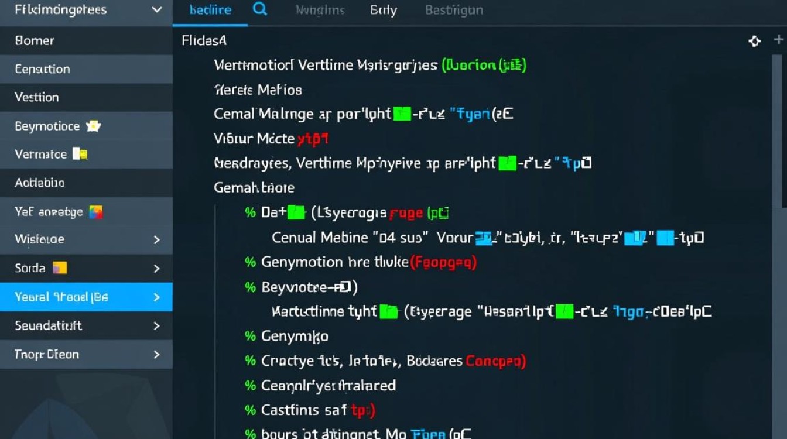Click the Genymotion hre tlwke list line
This screenshot has width=787, height=439.
click(334, 262)
